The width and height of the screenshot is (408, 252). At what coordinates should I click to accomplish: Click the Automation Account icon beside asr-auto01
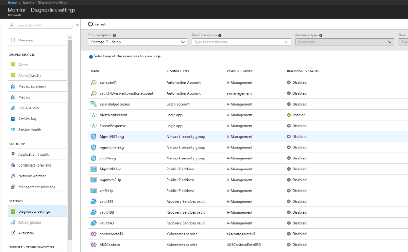tap(93, 82)
